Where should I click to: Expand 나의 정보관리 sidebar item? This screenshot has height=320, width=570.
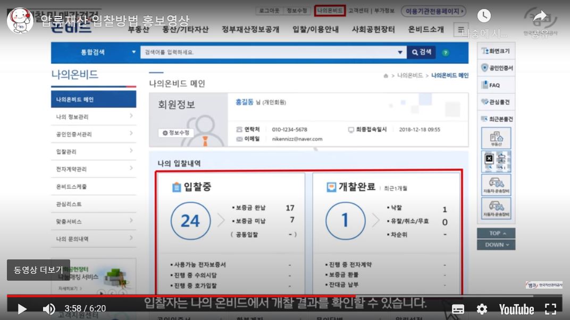(x=94, y=116)
